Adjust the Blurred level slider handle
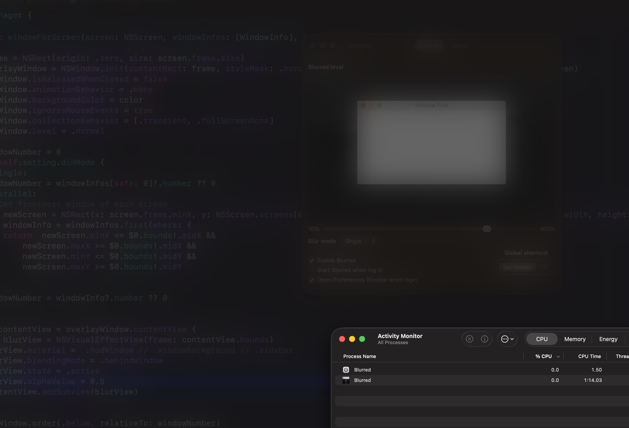 [486, 228]
